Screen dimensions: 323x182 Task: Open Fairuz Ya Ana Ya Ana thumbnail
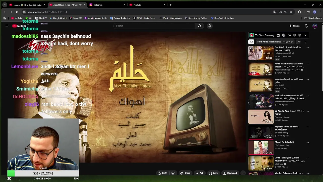(x=261, y=117)
